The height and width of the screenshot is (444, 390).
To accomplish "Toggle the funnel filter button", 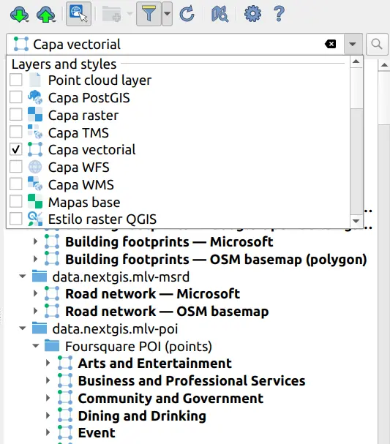I will click(x=149, y=14).
